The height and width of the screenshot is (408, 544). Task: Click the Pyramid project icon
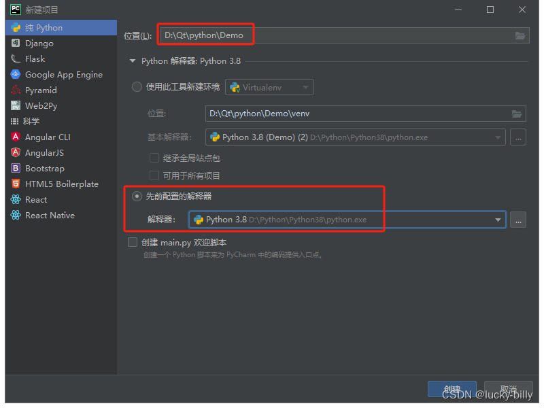coord(16,90)
